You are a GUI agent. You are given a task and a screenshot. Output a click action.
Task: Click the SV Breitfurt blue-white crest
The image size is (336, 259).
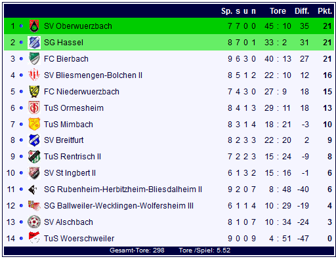coord(34,140)
